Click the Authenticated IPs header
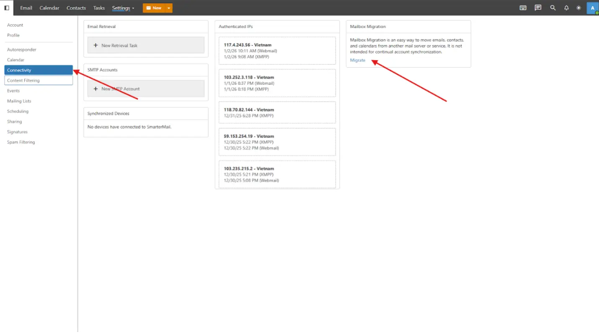 tap(277, 26)
